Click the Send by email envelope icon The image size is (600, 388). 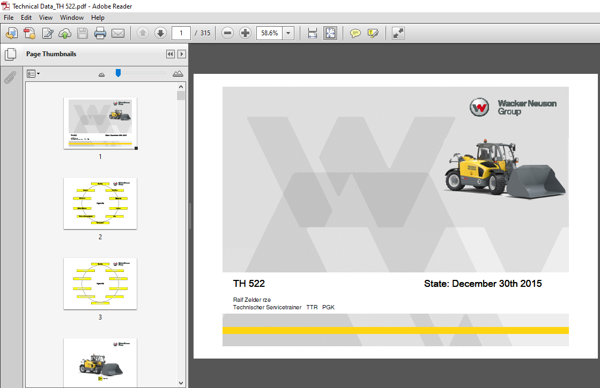click(118, 34)
